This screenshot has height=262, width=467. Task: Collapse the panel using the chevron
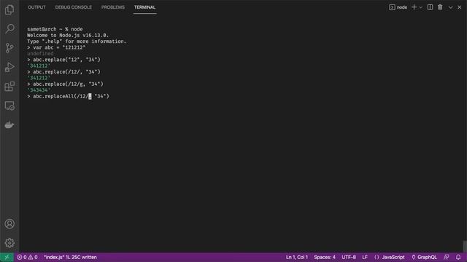click(x=451, y=7)
